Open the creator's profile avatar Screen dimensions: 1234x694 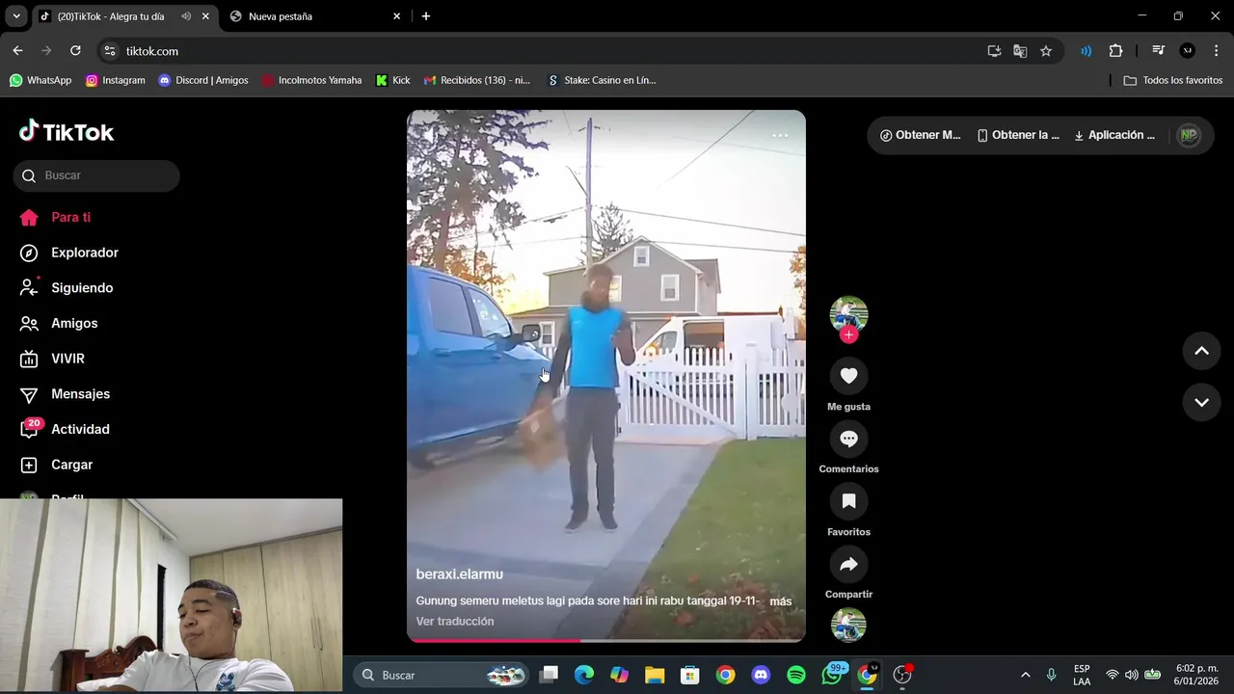(x=848, y=314)
